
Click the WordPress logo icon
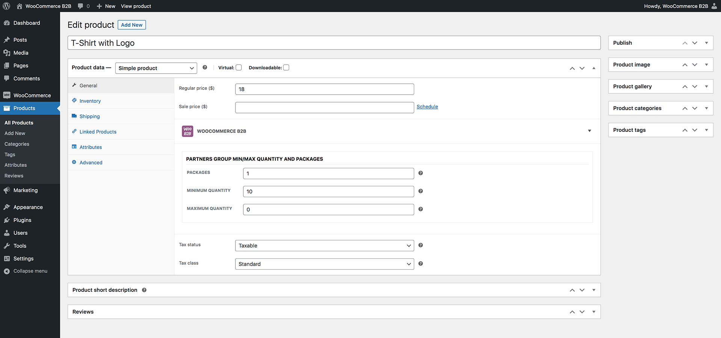pos(6,6)
